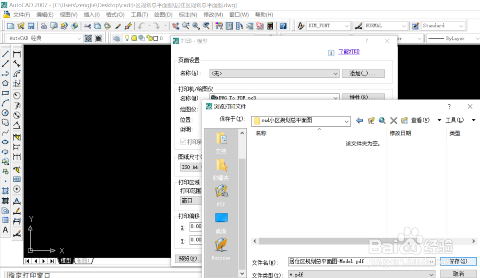
Task: Click the QuickCalc calculator icon
Action: (x=270, y=26)
